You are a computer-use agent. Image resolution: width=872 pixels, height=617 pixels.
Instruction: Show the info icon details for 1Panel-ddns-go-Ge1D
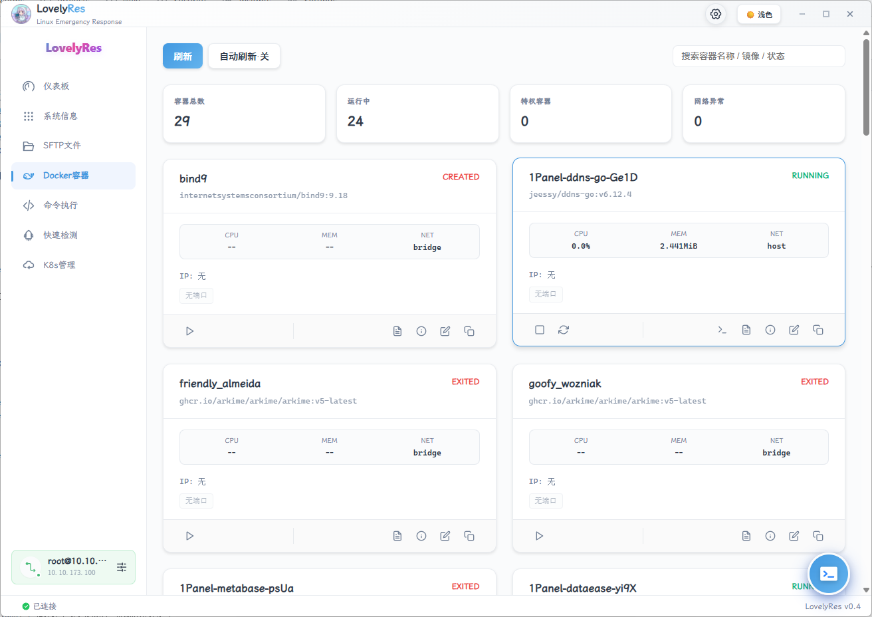(x=770, y=330)
